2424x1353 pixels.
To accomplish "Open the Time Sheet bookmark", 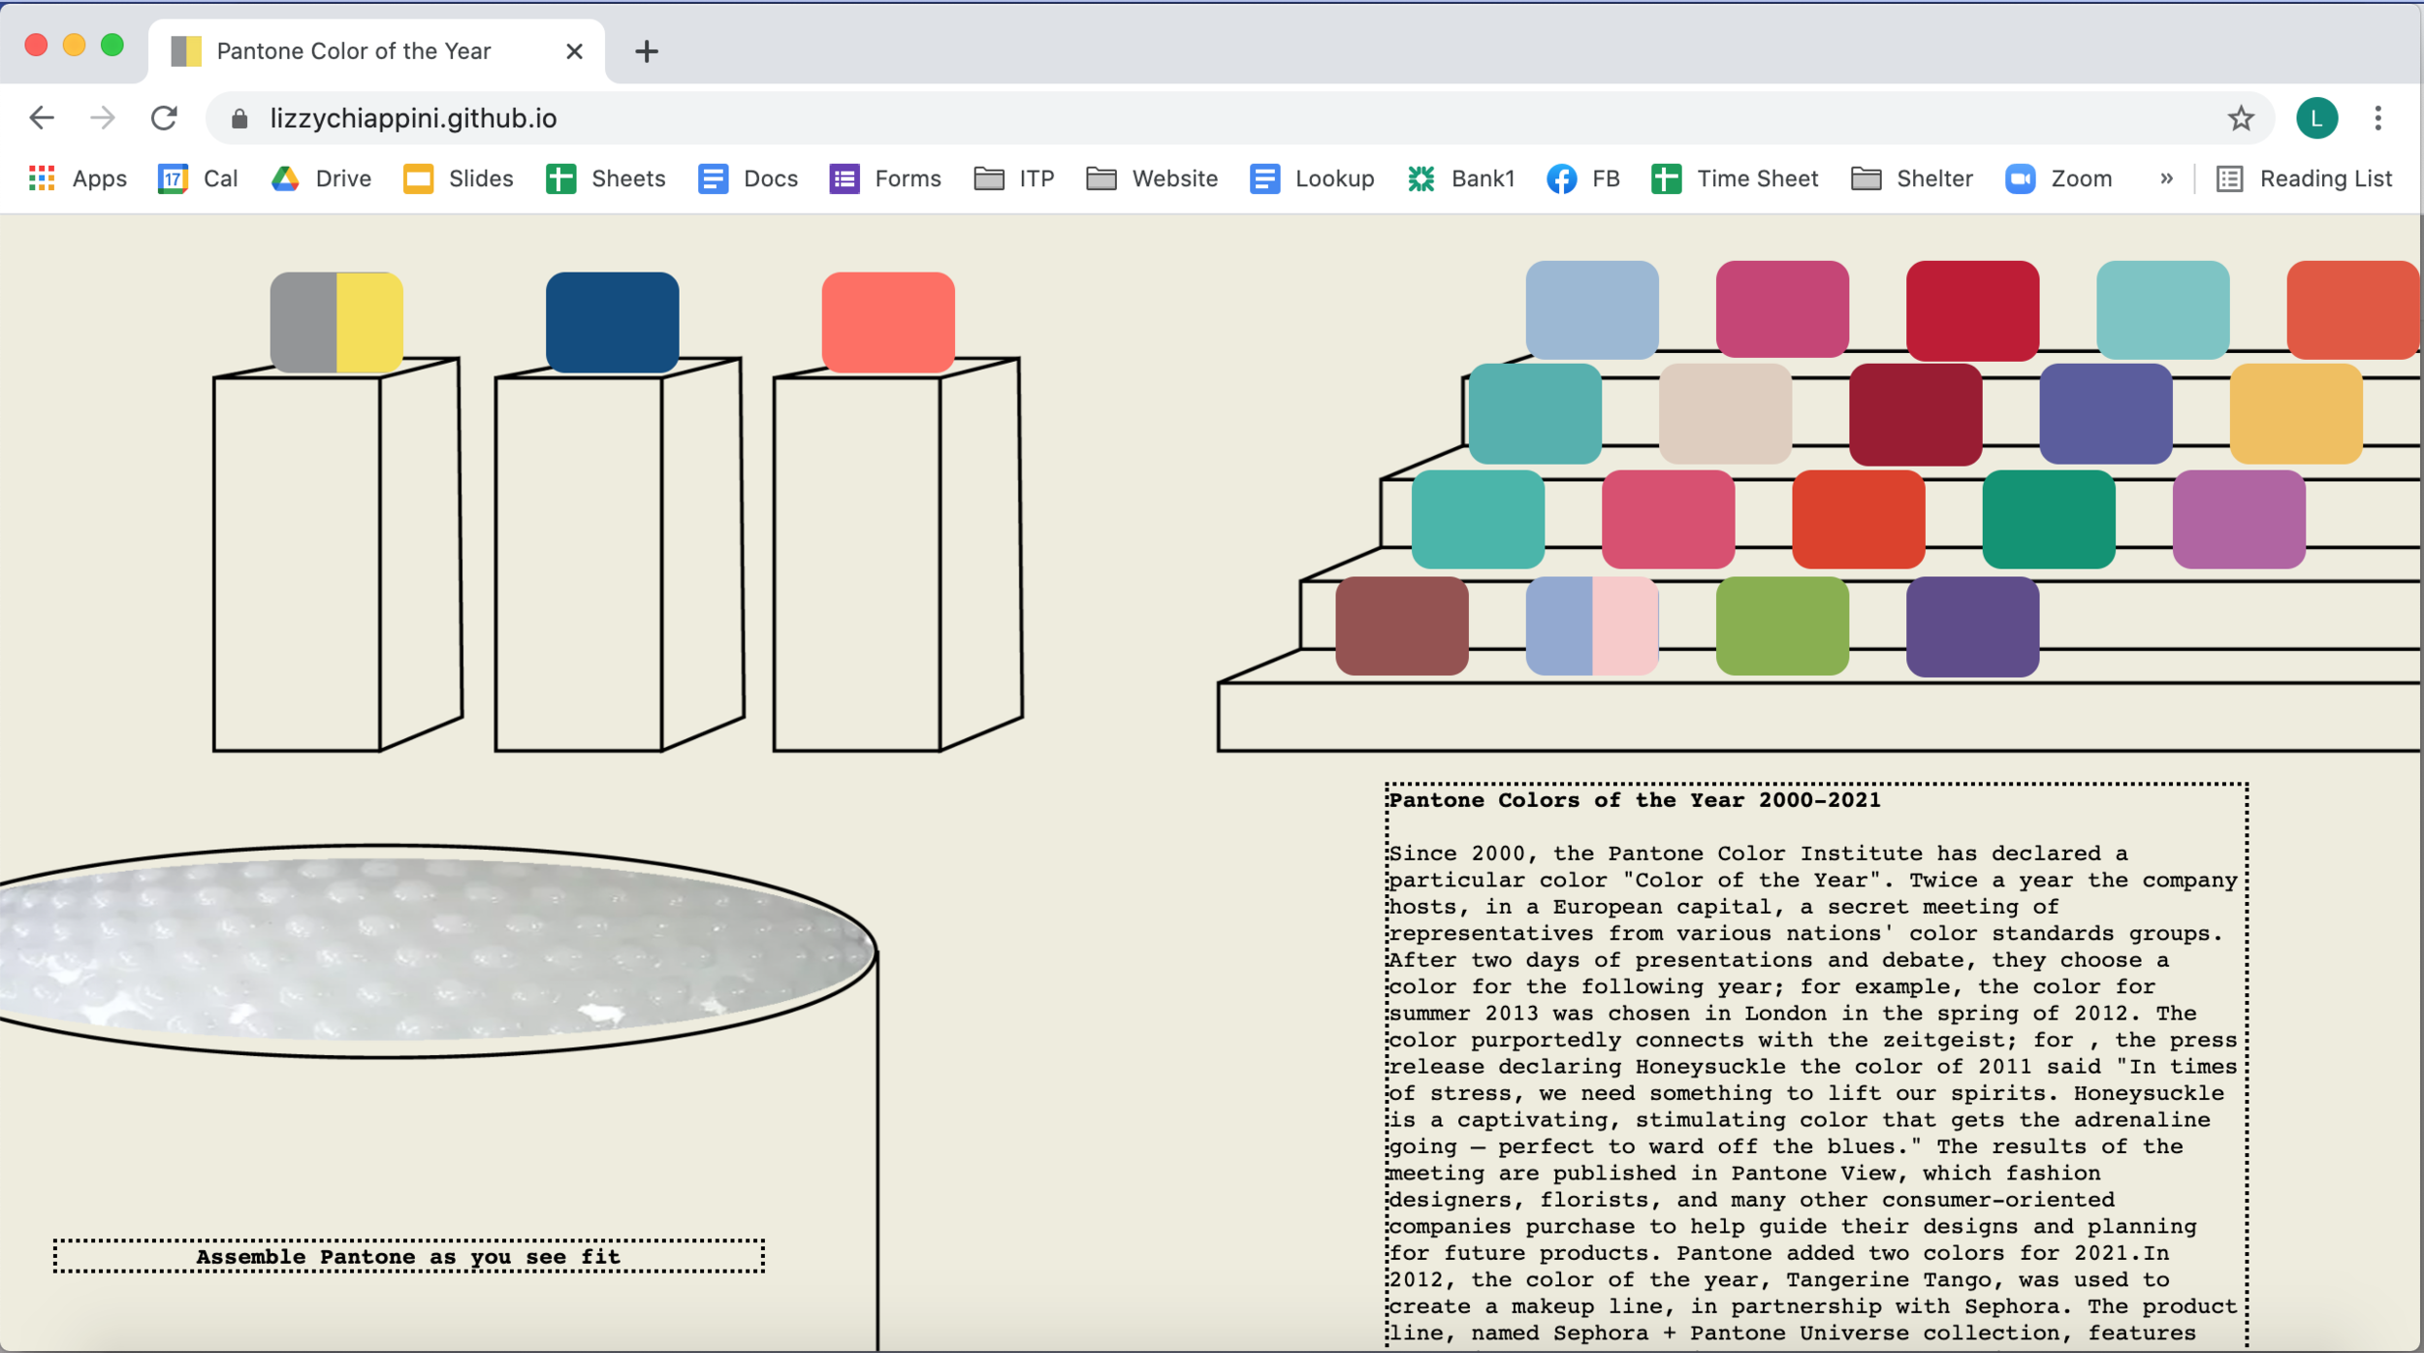I will 1735,178.
